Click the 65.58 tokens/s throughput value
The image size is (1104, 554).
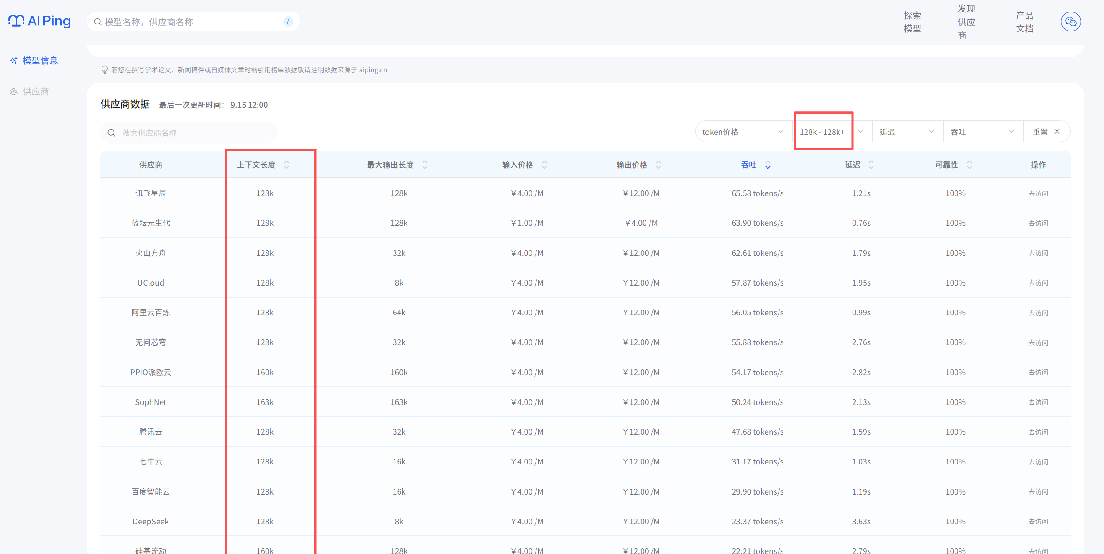(758, 193)
